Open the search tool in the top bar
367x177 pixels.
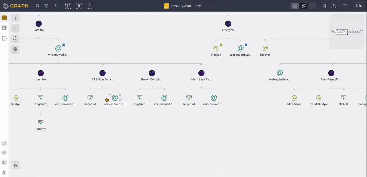38,6
